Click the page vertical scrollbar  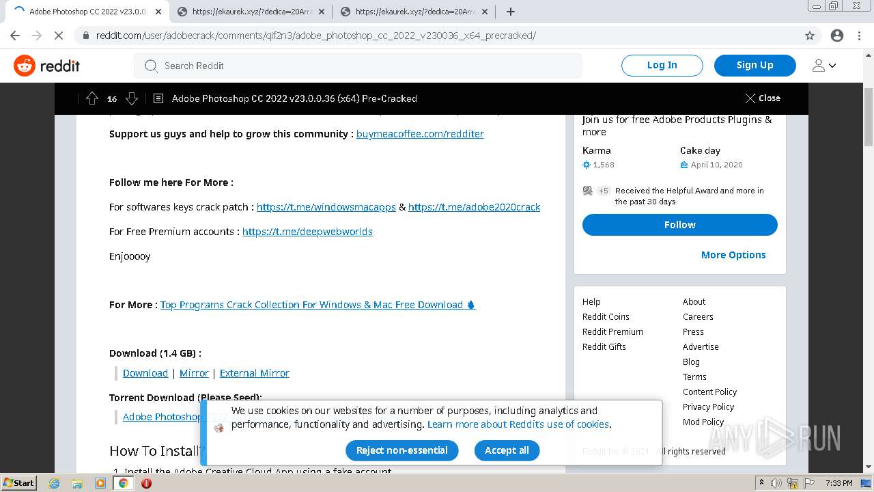point(868,117)
